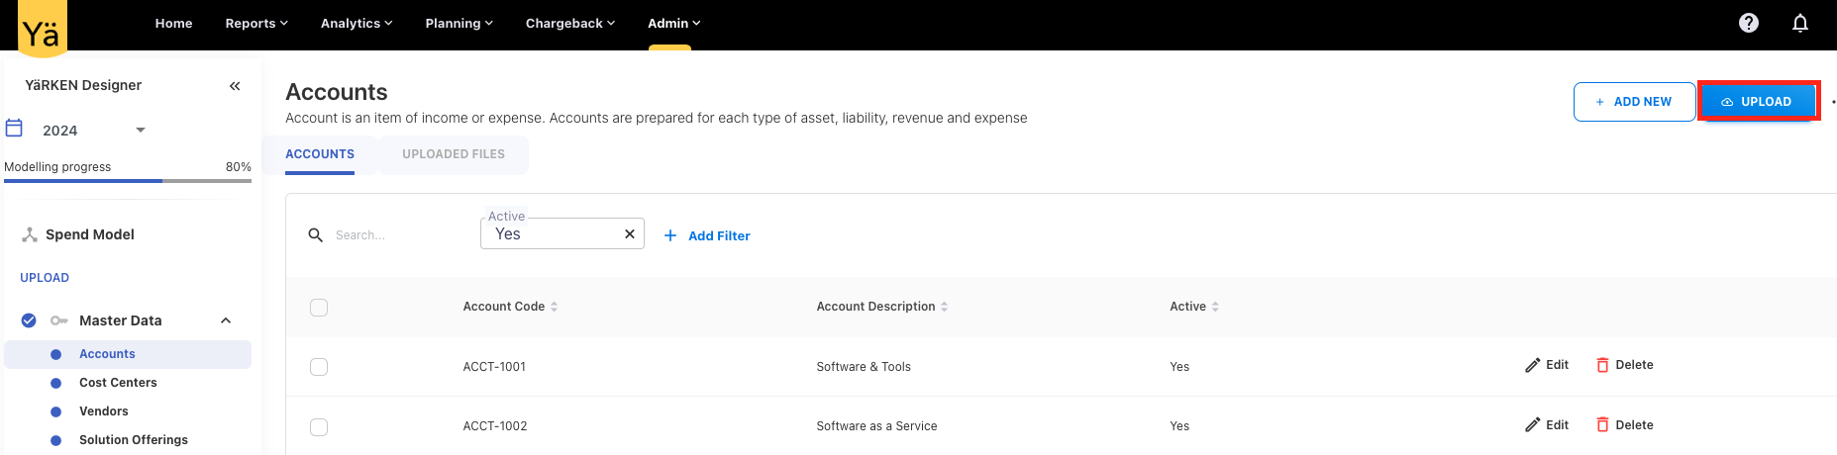Open the 2024 year dropdown

coord(140,130)
